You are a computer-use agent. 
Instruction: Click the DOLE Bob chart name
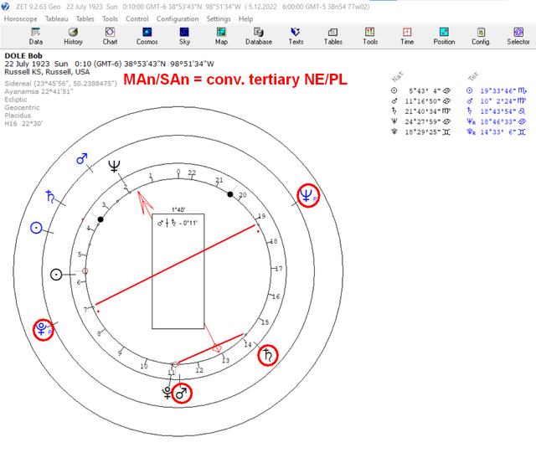click(23, 56)
